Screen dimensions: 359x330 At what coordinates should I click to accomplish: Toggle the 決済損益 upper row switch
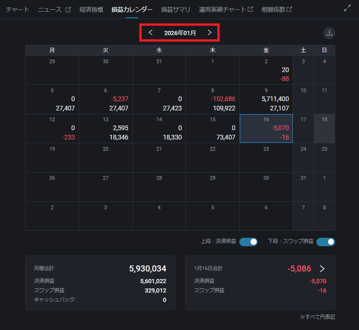click(248, 242)
